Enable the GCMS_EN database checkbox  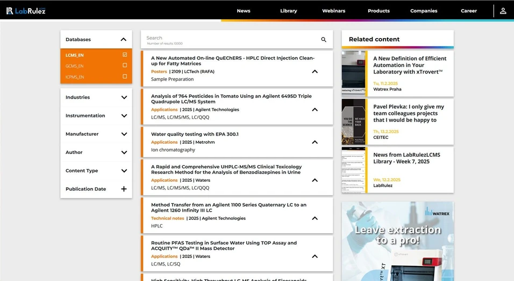125,65
